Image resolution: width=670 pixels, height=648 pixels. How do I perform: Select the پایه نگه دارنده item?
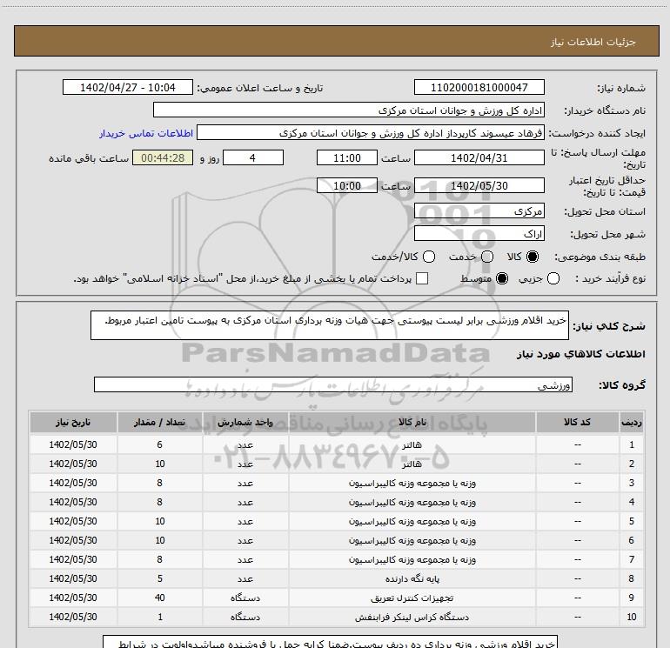[x=412, y=578]
